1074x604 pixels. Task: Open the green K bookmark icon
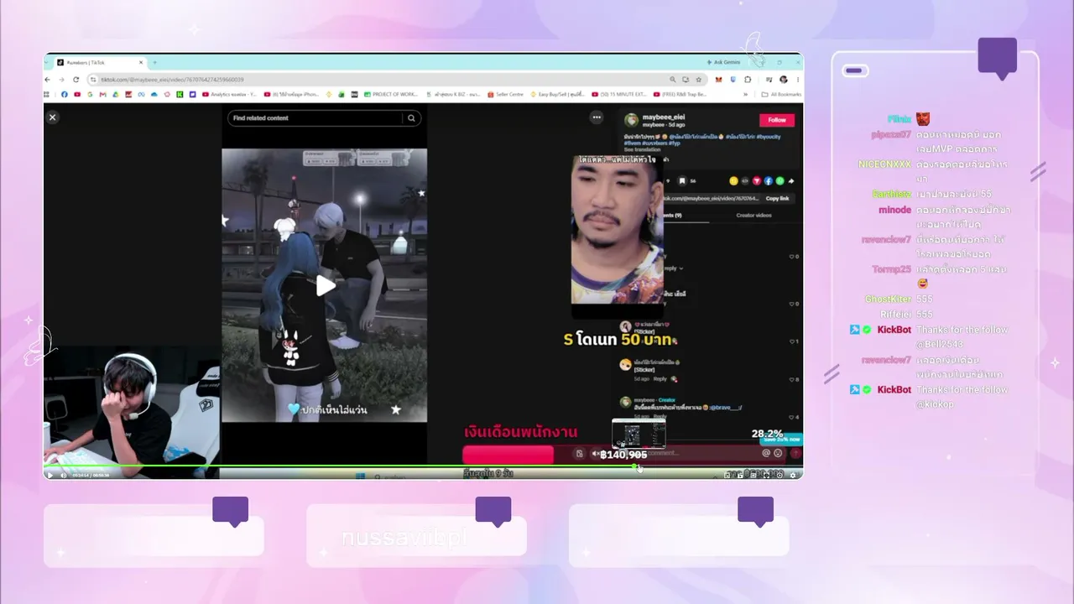180,95
